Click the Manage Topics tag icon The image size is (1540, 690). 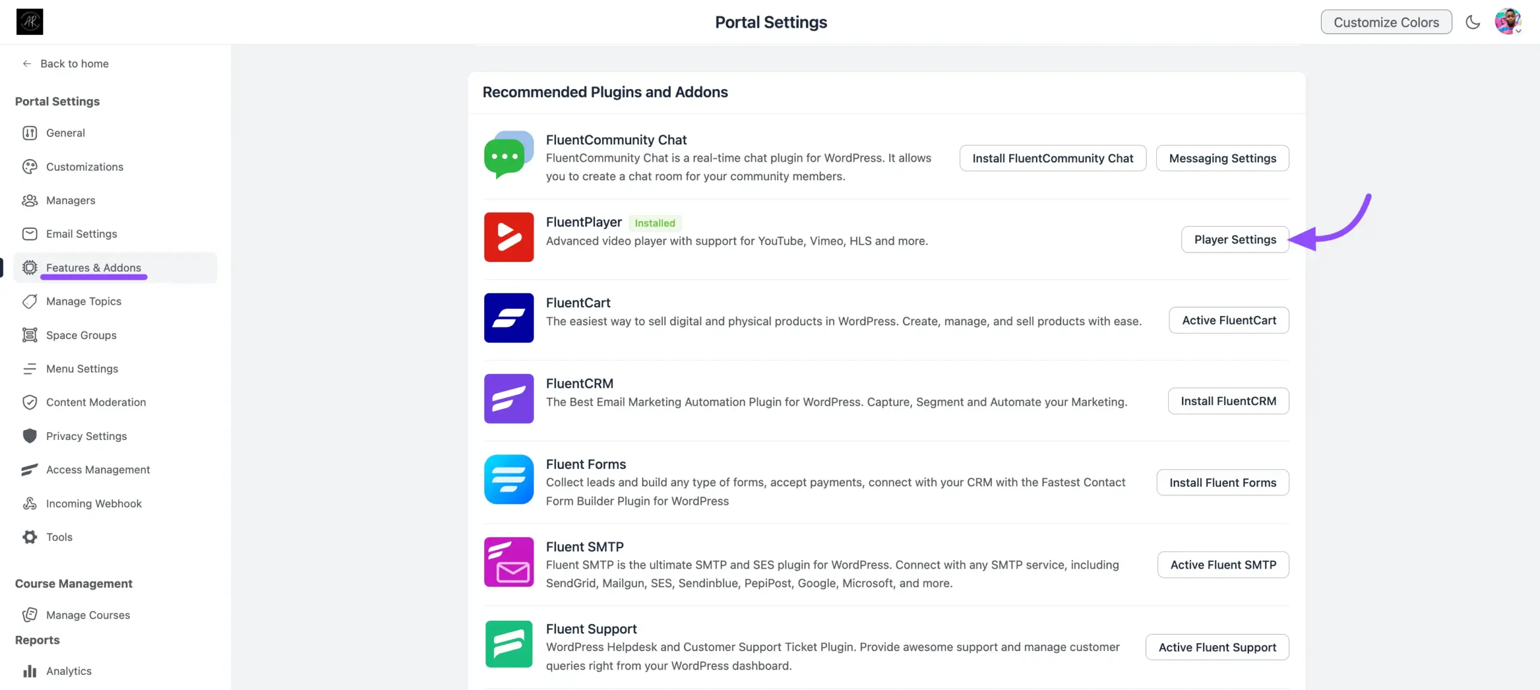point(29,301)
